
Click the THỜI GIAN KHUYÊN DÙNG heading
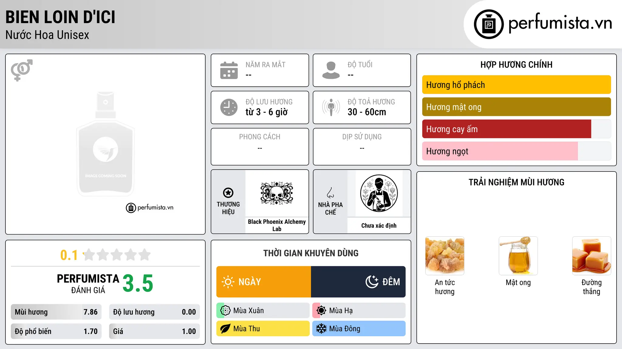pyautogui.click(x=311, y=253)
